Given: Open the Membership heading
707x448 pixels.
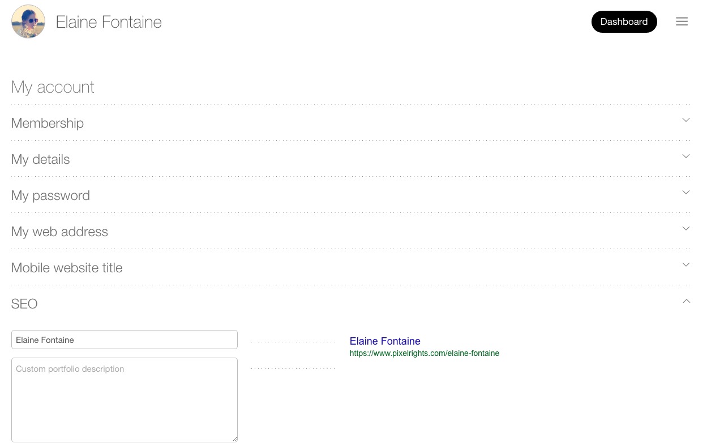Looking at the screenshot, I should pyautogui.click(x=48, y=123).
